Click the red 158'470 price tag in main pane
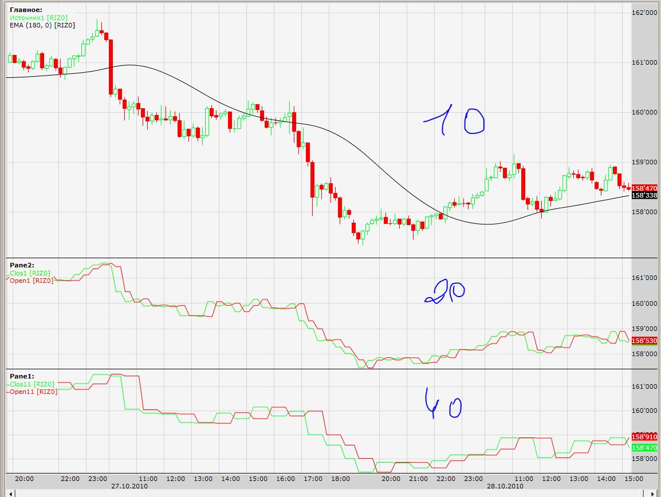 point(644,188)
